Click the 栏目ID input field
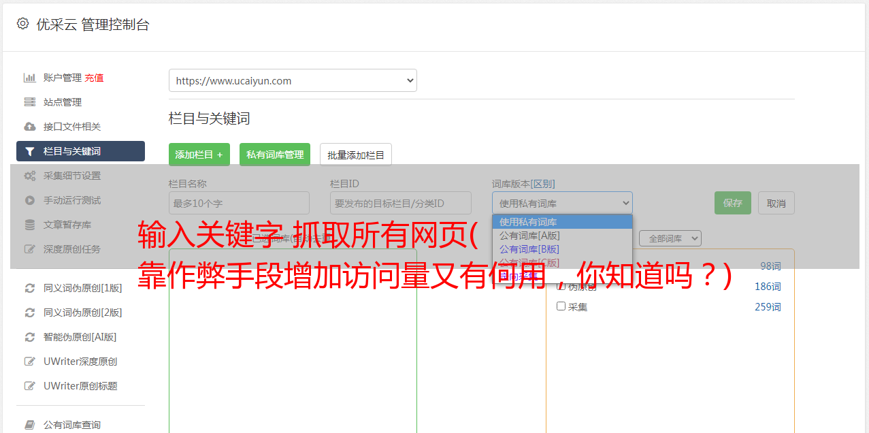This screenshot has height=433, width=869. pyautogui.click(x=401, y=203)
